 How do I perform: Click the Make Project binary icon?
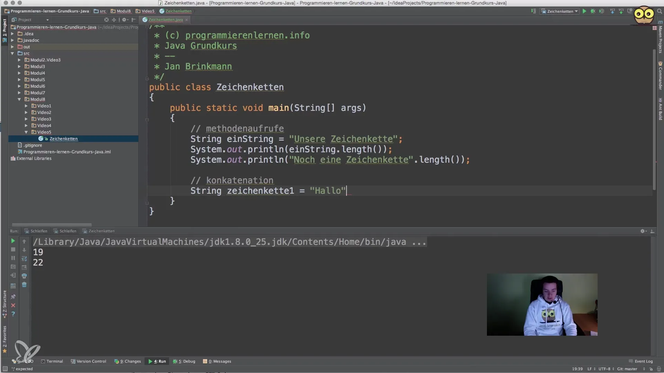pos(533,11)
